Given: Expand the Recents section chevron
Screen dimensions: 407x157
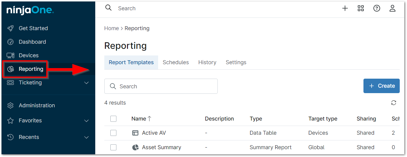Looking at the screenshot, I should click(x=86, y=137).
